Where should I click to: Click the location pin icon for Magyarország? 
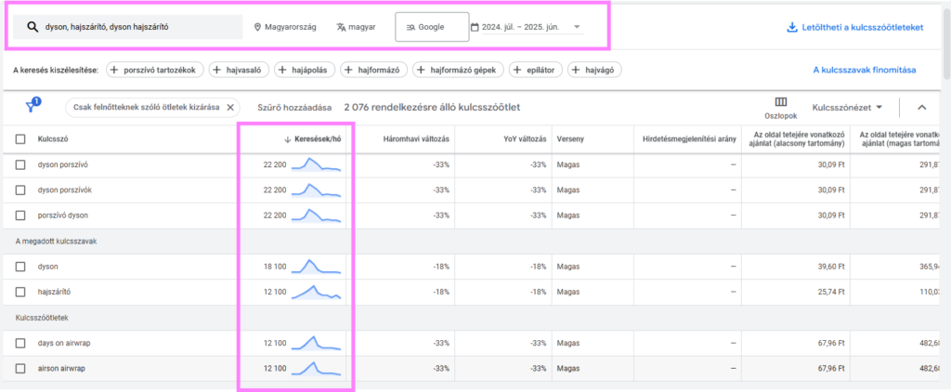pos(257,27)
